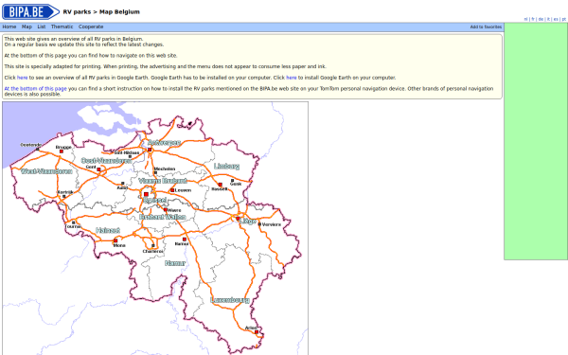Select the Antwerpen province label
The width and height of the screenshot is (568, 355).
164,143
